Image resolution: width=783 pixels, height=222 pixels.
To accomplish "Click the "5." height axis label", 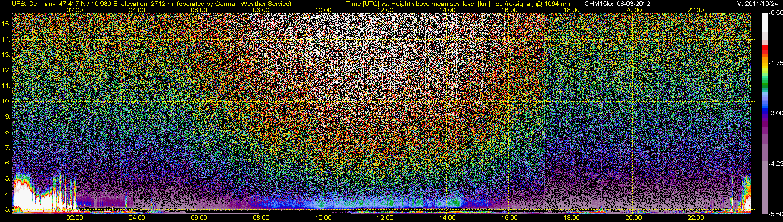I will (x=8, y=178).
